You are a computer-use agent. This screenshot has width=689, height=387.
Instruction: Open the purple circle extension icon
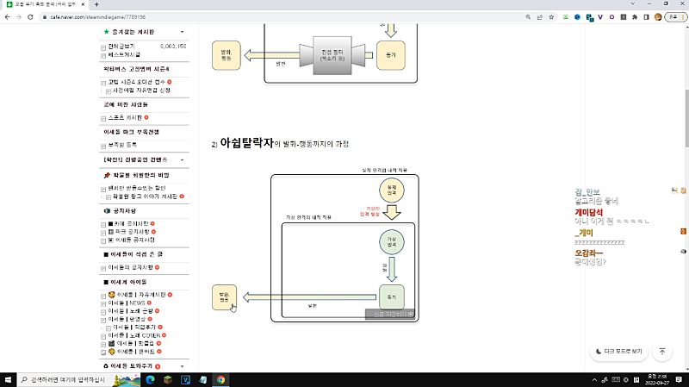[611, 17]
